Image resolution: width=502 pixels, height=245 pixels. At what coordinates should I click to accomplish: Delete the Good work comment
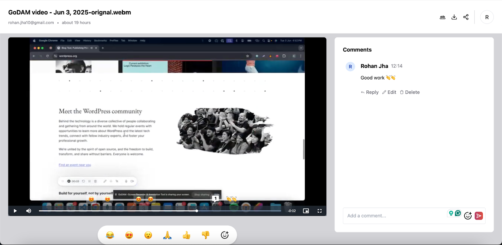coord(410,92)
